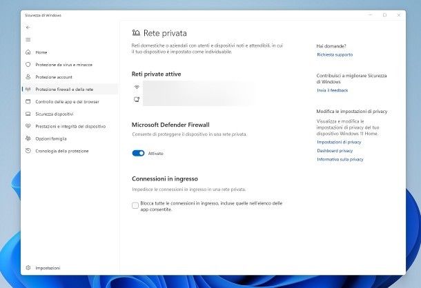Open Prestazioni e integrità del dispositivo
The image size is (421, 288).
tap(70, 126)
